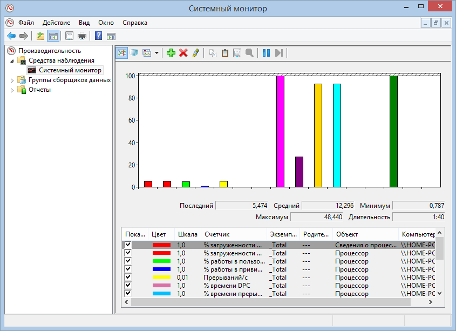Click the red X Delete counter icon
Image resolution: width=456 pixels, height=331 pixels.
pyautogui.click(x=183, y=53)
